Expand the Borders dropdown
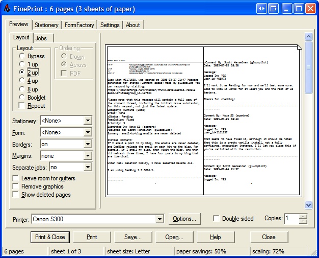The height and width of the screenshot is (258, 319). point(88,144)
